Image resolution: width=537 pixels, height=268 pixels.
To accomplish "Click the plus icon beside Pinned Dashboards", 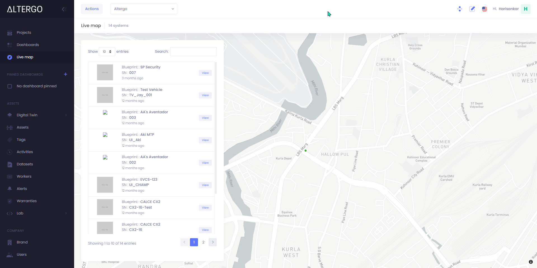I will click(65, 74).
